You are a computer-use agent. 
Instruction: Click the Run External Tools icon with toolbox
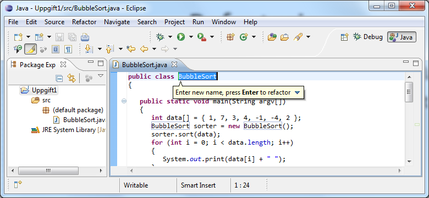[x=202, y=37]
